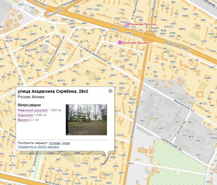Open the Выхино metro link

point(23,120)
